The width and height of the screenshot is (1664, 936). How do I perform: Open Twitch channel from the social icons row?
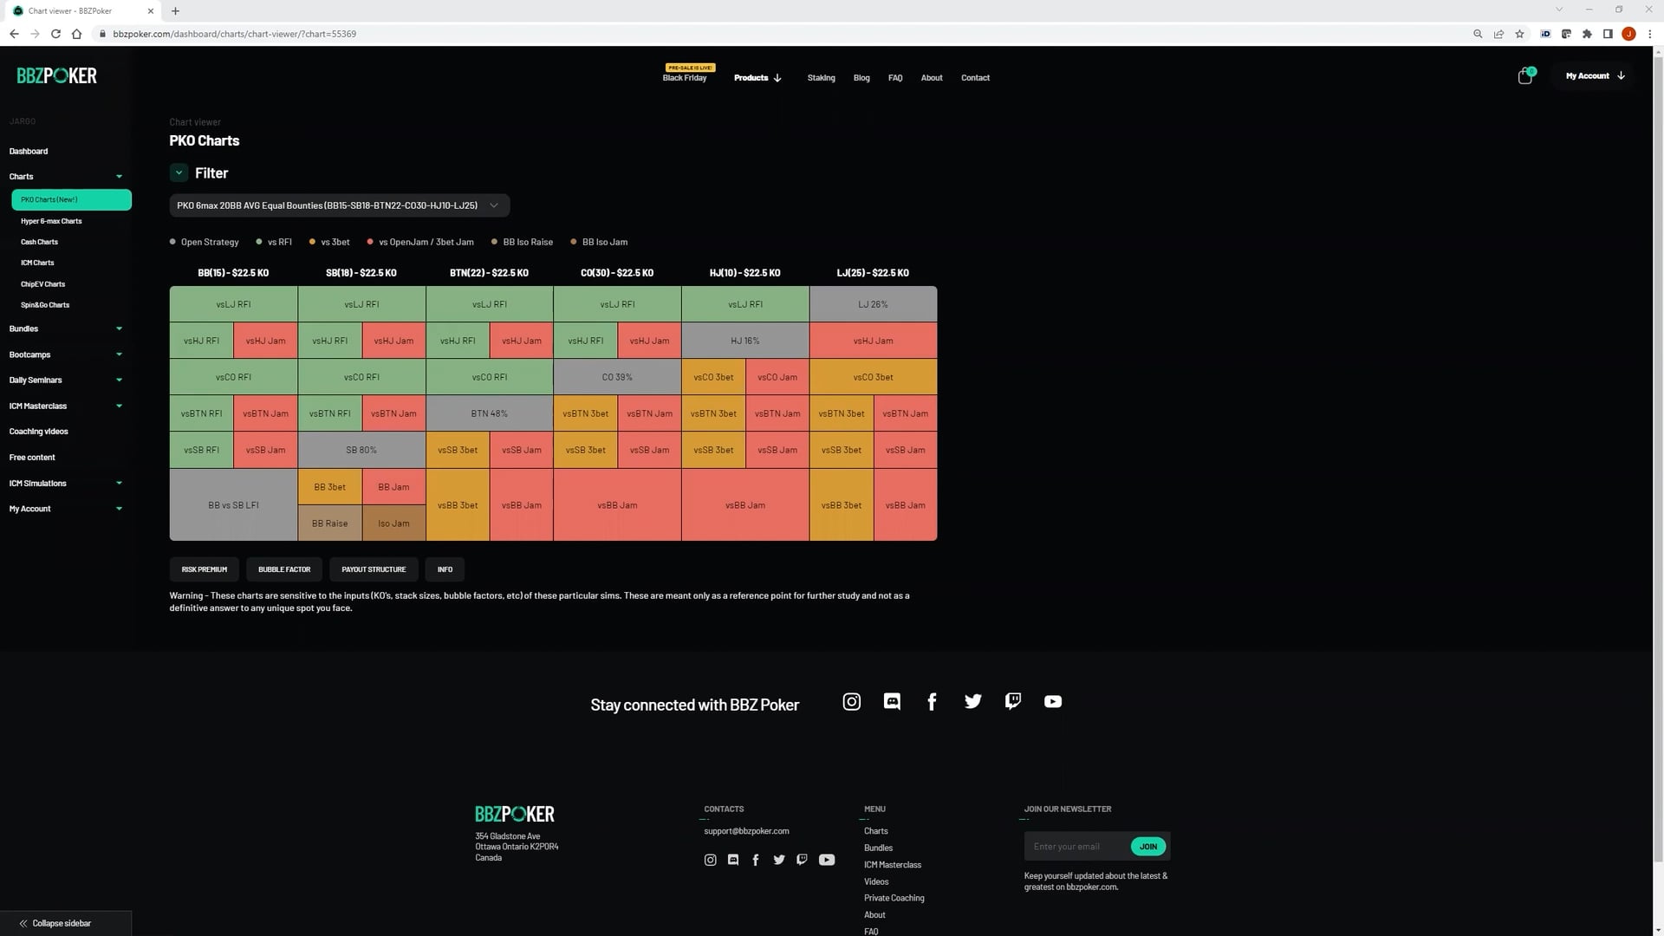1012,701
